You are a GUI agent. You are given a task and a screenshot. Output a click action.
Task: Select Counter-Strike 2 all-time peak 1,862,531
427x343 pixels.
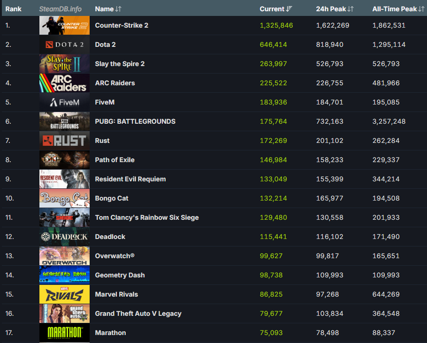click(389, 25)
